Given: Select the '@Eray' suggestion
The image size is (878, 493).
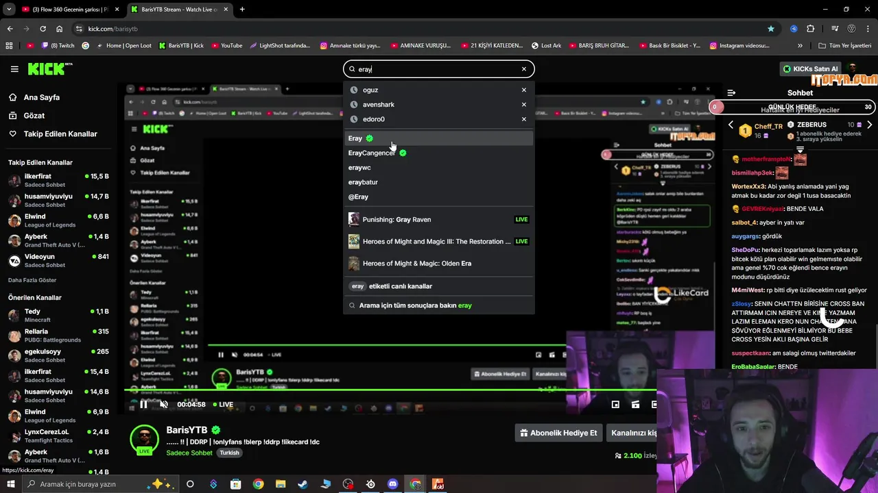Looking at the screenshot, I should pyautogui.click(x=439, y=197).
